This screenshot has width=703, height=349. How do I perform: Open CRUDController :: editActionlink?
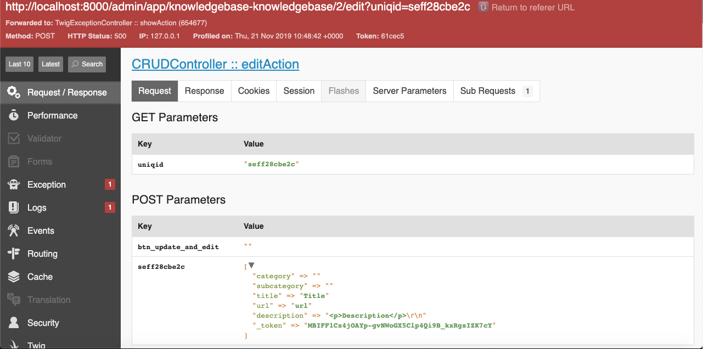click(x=215, y=64)
